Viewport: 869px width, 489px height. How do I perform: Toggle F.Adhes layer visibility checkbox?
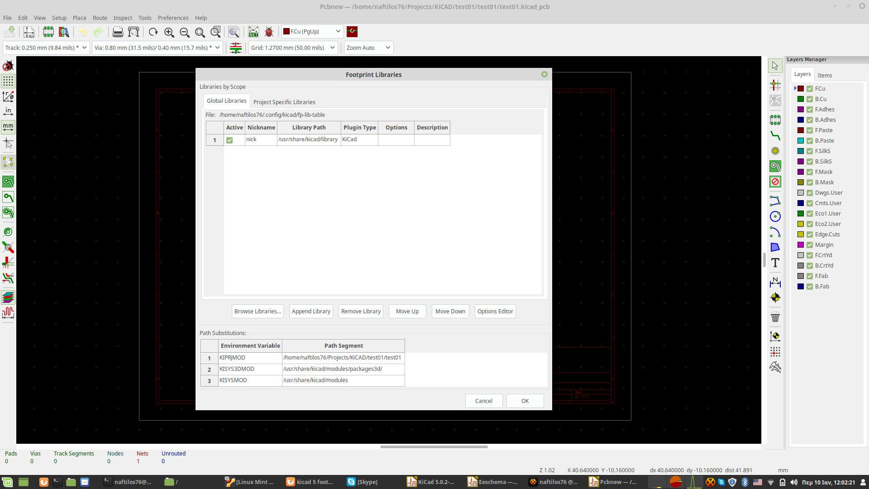(810, 110)
